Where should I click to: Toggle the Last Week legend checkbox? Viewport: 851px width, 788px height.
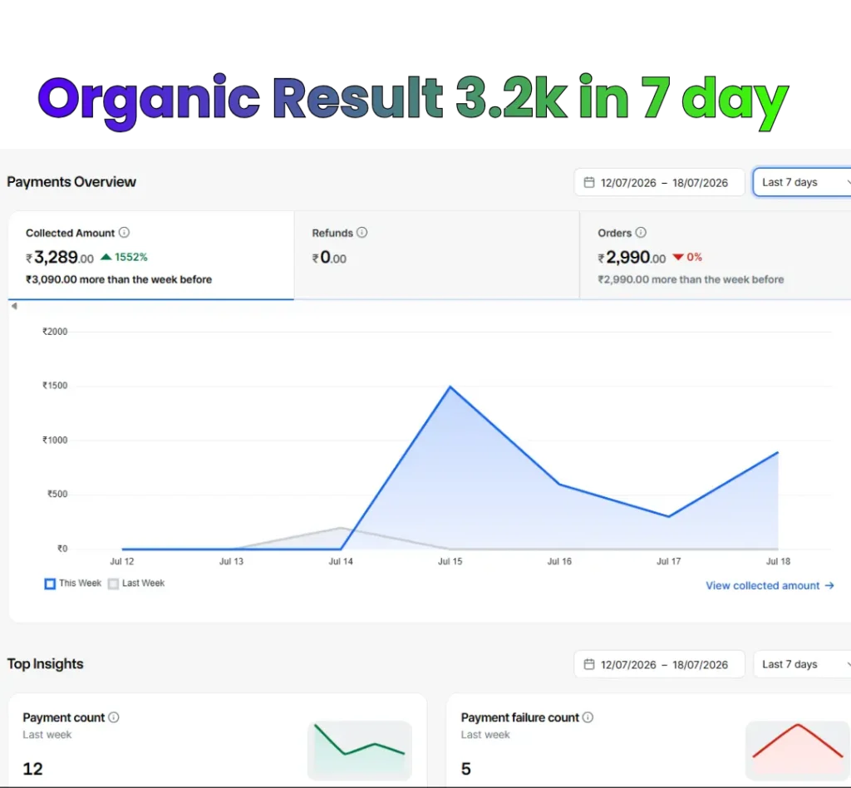tap(113, 584)
